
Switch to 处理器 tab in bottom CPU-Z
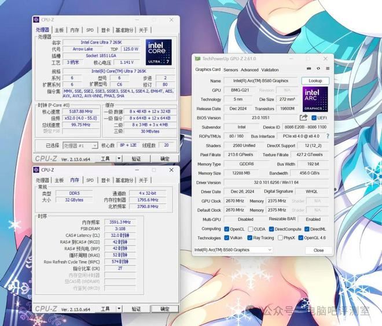(43, 180)
